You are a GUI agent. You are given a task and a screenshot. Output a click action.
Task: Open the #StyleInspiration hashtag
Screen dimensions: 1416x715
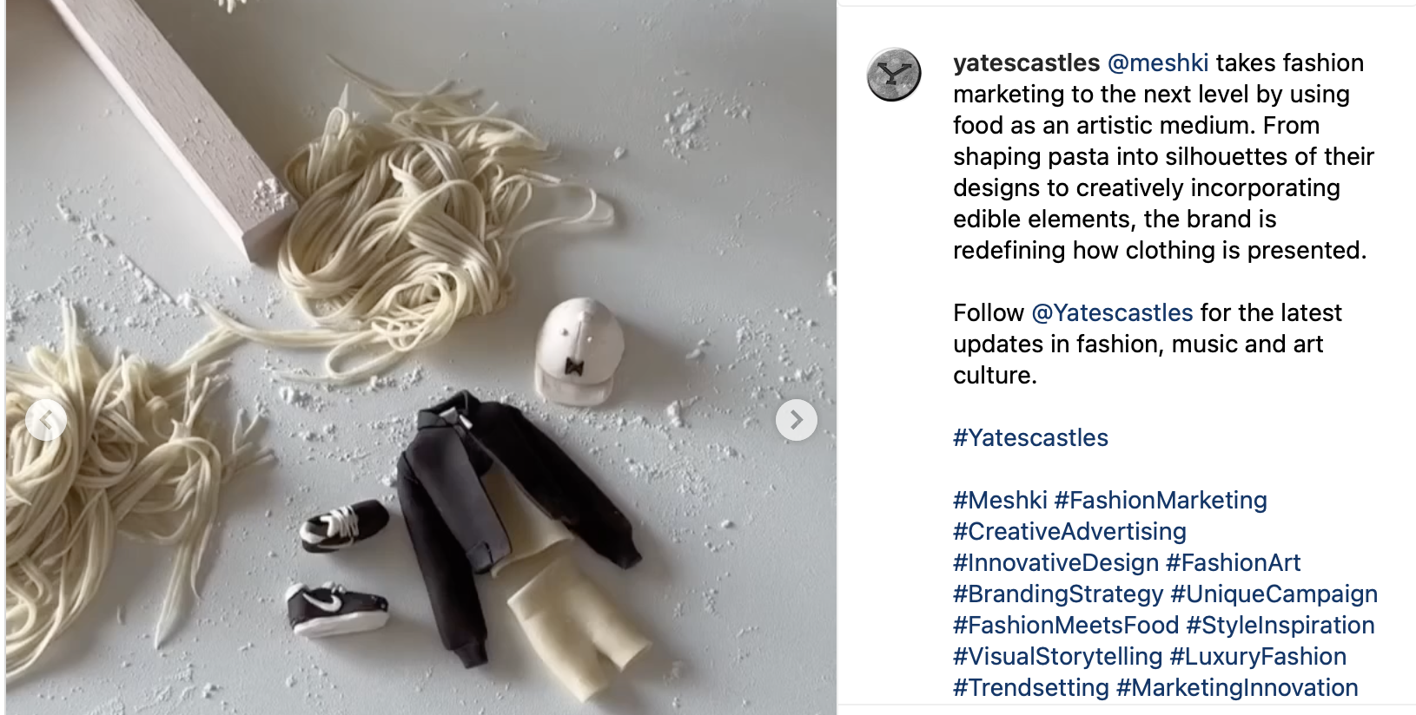point(1280,625)
